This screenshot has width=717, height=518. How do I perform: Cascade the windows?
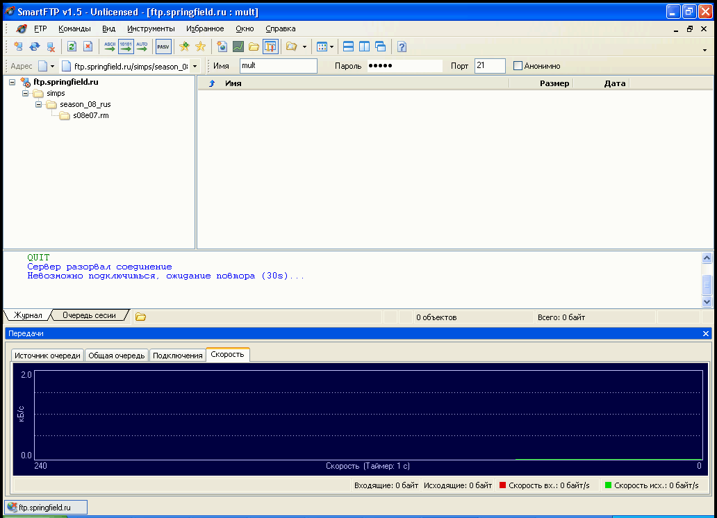(381, 47)
